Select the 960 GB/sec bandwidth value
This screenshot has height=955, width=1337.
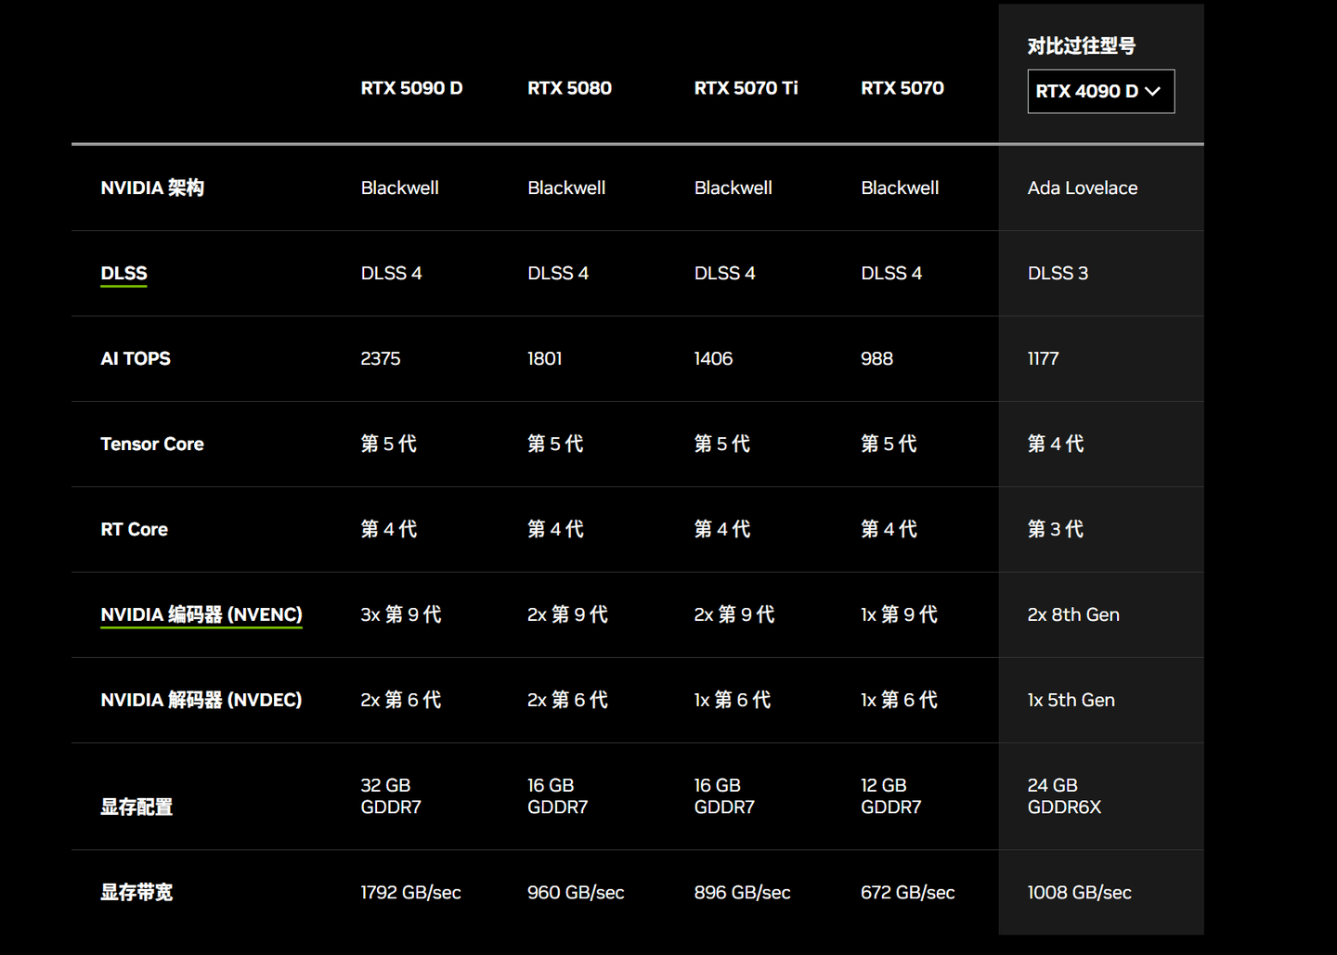pyautogui.click(x=576, y=892)
